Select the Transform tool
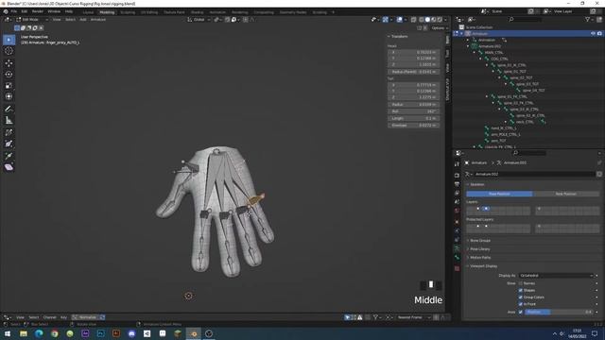 tap(9, 96)
